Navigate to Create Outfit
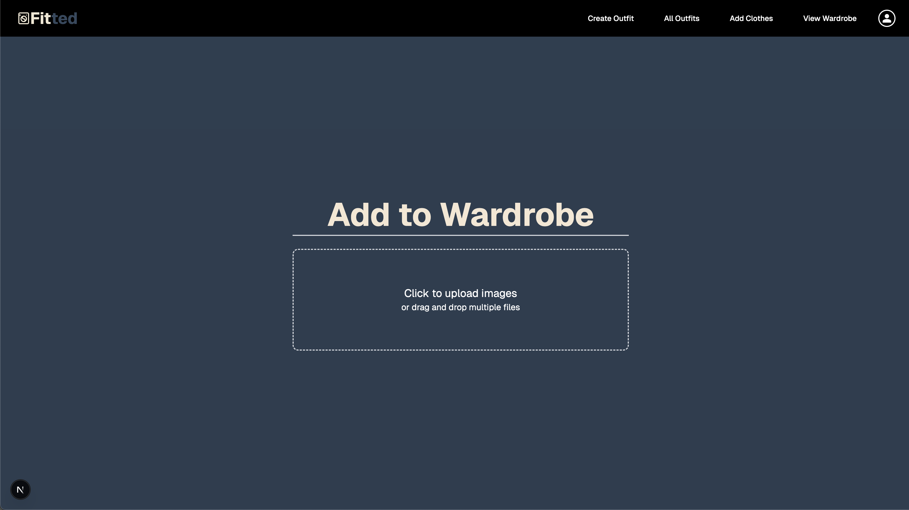909x510 pixels. coord(610,18)
